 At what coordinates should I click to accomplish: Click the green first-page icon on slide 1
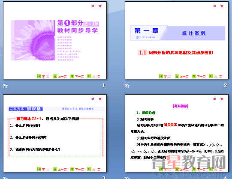click(x=39, y=76)
